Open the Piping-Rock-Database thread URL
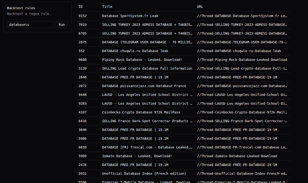Viewport: 308px width, 183px height. tap(242, 60)
